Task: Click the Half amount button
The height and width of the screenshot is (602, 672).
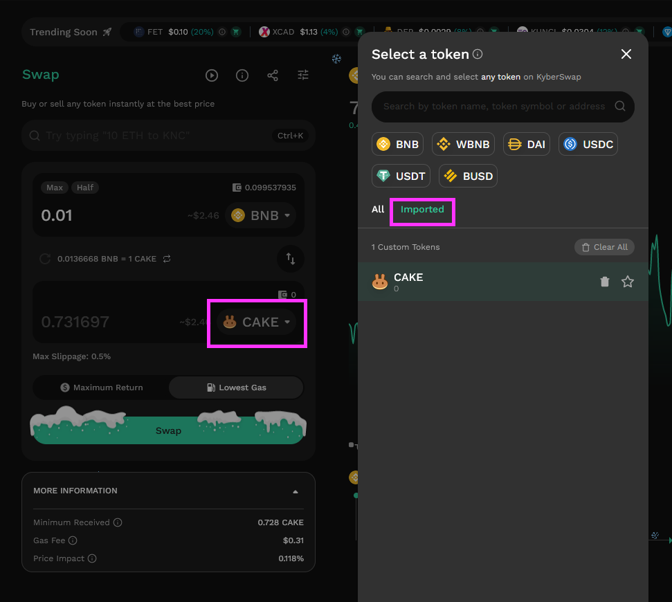Action: tap(85, 188)
